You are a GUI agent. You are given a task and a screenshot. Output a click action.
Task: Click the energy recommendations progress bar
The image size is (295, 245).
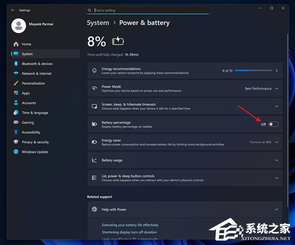pos(253,71)
